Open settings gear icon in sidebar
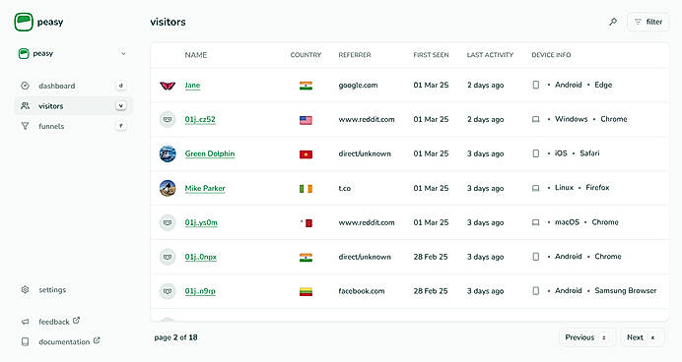Image resolution: width=682 pixels, height=362 pixels. pyautogui.click(x=26, y=289)
